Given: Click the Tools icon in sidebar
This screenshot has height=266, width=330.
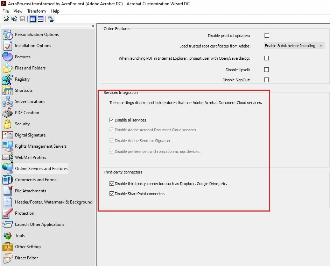Looking at the screenshot, I should click(x=8, y=236).
